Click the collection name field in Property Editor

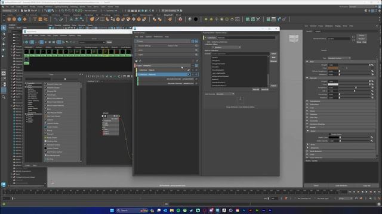[x=246, y=37]
